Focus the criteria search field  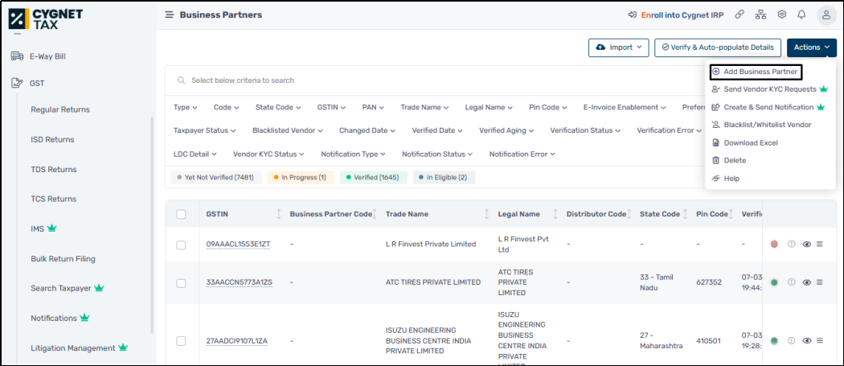point(436,80)
